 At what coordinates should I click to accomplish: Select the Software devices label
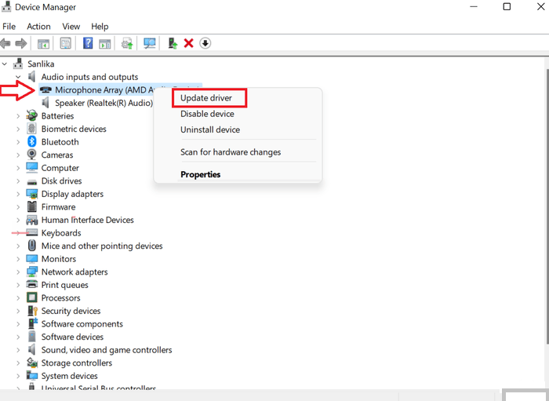72,337
